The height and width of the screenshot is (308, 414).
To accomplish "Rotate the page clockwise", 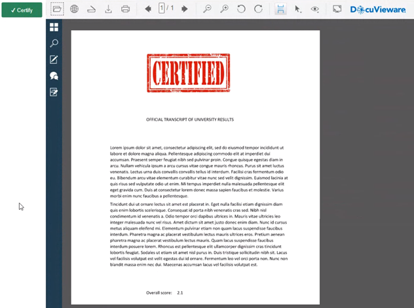I will [258, 9].
